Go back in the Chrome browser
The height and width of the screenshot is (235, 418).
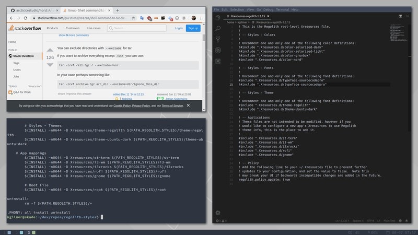[x=11, y=18]
